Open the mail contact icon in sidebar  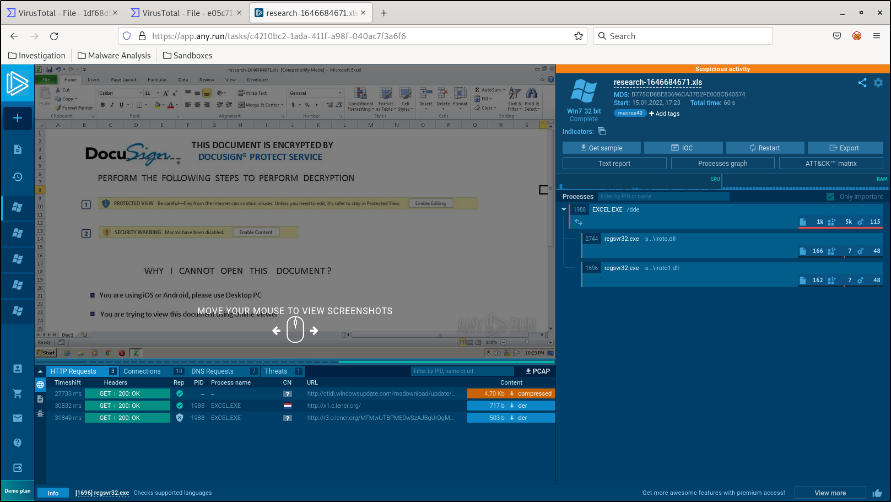point(18,418)
